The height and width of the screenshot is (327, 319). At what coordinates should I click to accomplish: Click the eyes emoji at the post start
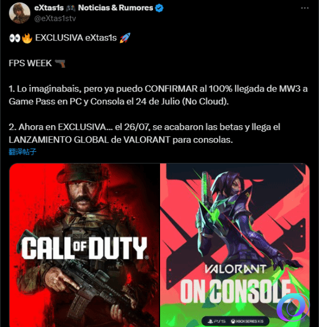14,38
